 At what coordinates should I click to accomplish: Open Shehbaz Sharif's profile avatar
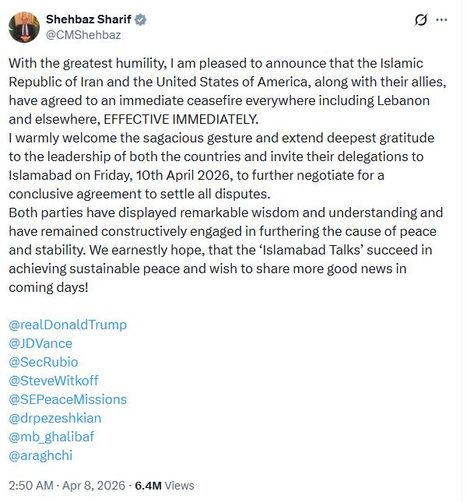coord(24,26)
